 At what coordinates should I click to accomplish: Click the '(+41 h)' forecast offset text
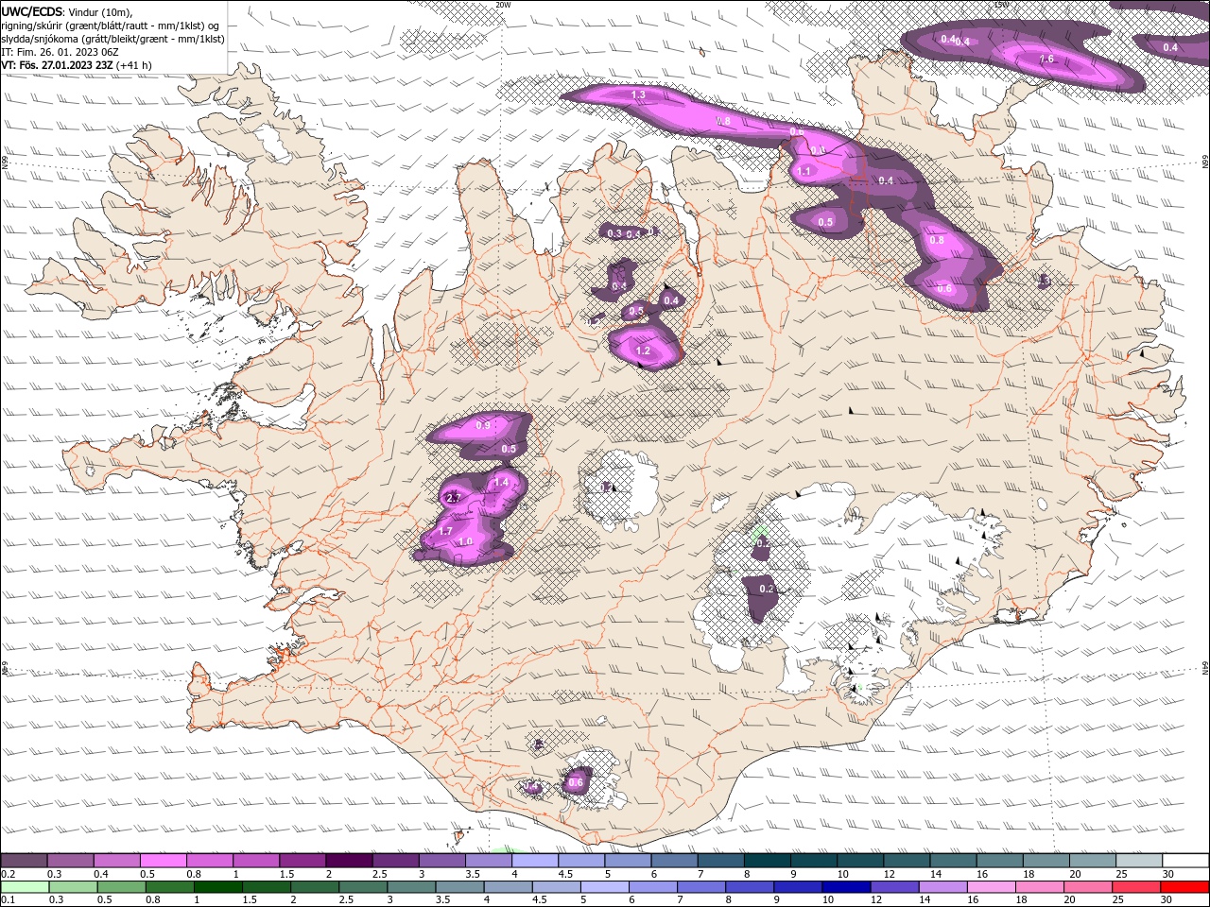click(133, 65)
